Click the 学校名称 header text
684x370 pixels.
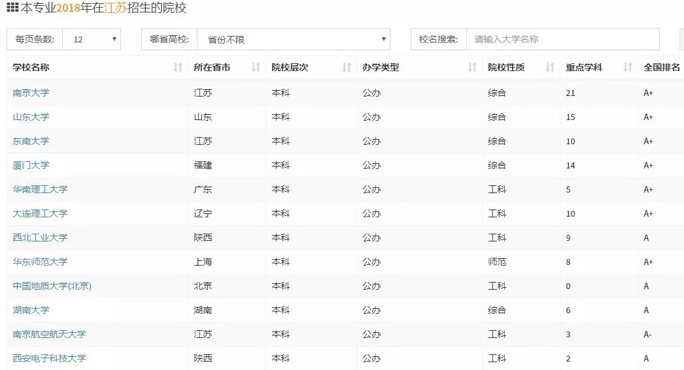point(31,67)
